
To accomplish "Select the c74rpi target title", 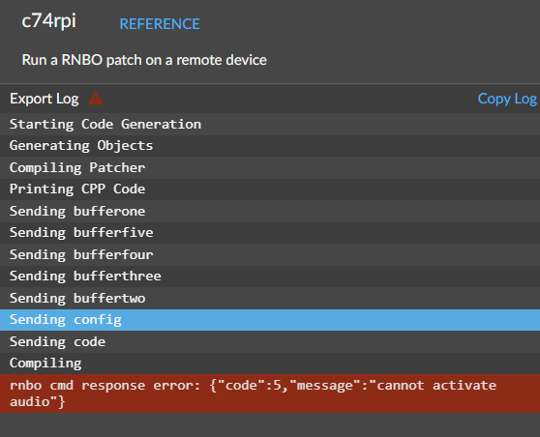I will [x=49, y=21].
